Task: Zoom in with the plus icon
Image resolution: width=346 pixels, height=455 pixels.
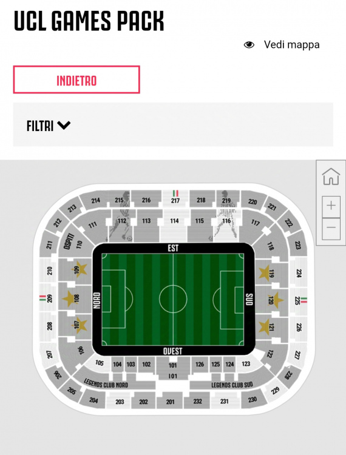Action: 331,206
